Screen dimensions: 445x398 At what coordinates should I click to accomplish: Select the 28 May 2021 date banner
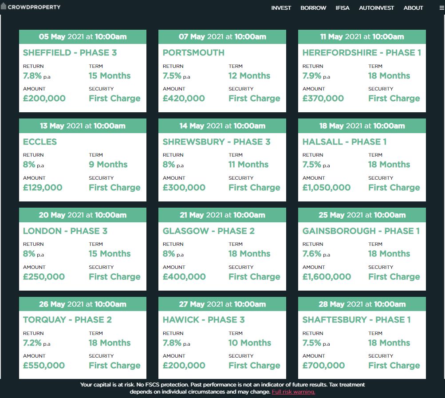point(362,304)
